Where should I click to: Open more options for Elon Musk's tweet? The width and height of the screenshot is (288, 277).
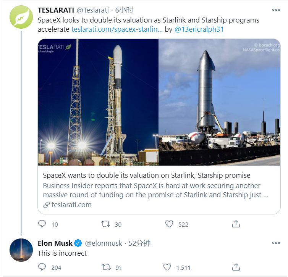pyautogui.click(x=276, y=243)
